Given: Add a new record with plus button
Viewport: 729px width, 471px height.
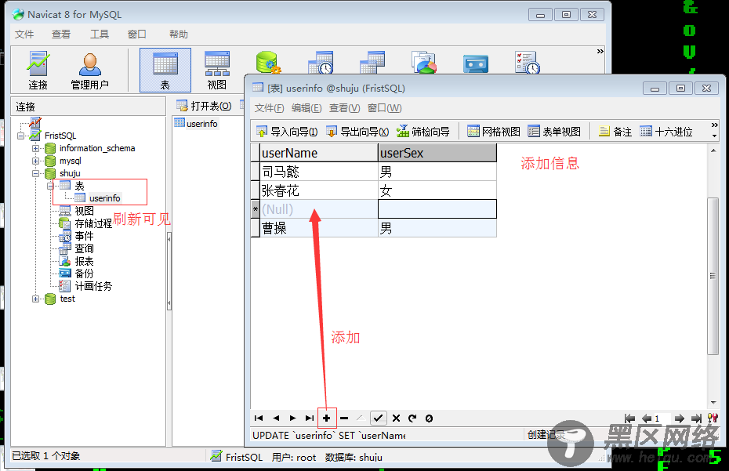Looking at the screenshot, I should click(x=327, y=418).
